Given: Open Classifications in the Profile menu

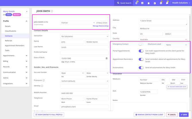Looking at the screenshot, I should click(11, 31).
